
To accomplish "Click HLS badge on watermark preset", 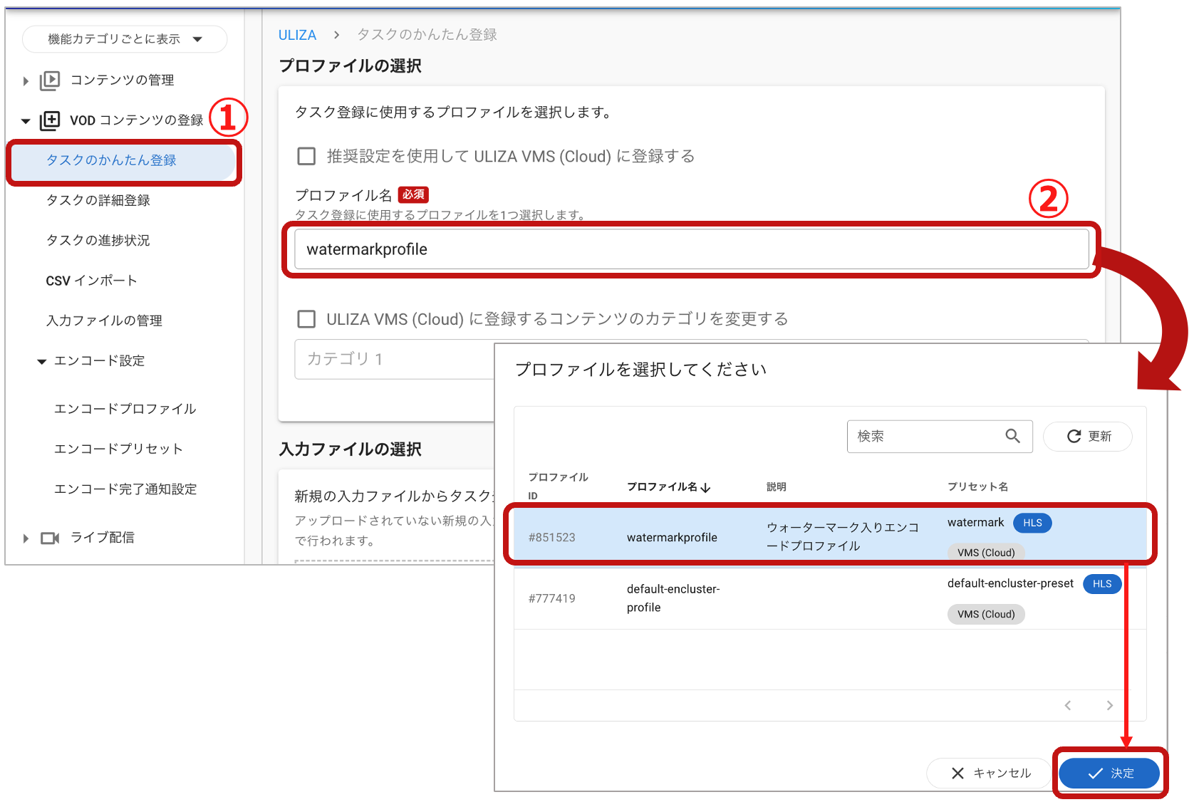I will click(x=1032, y=523).
